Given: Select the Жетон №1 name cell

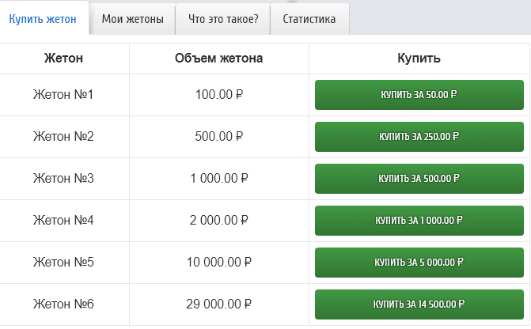Looking at the screenshot, I should (63, 95).
